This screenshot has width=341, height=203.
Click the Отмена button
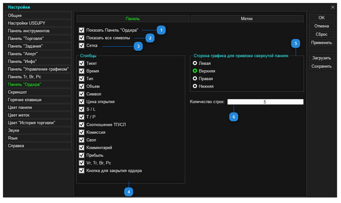[322, 26]
